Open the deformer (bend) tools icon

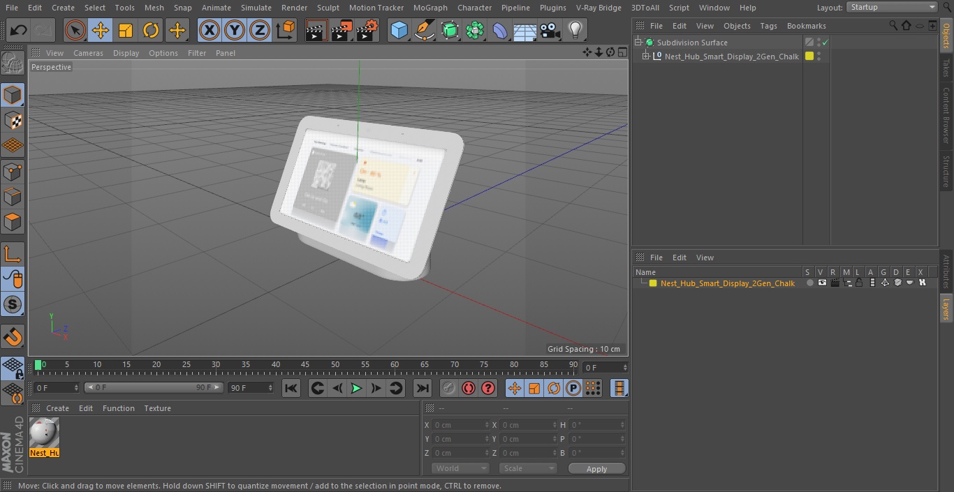pyautogui.click(x=500, y=31)
